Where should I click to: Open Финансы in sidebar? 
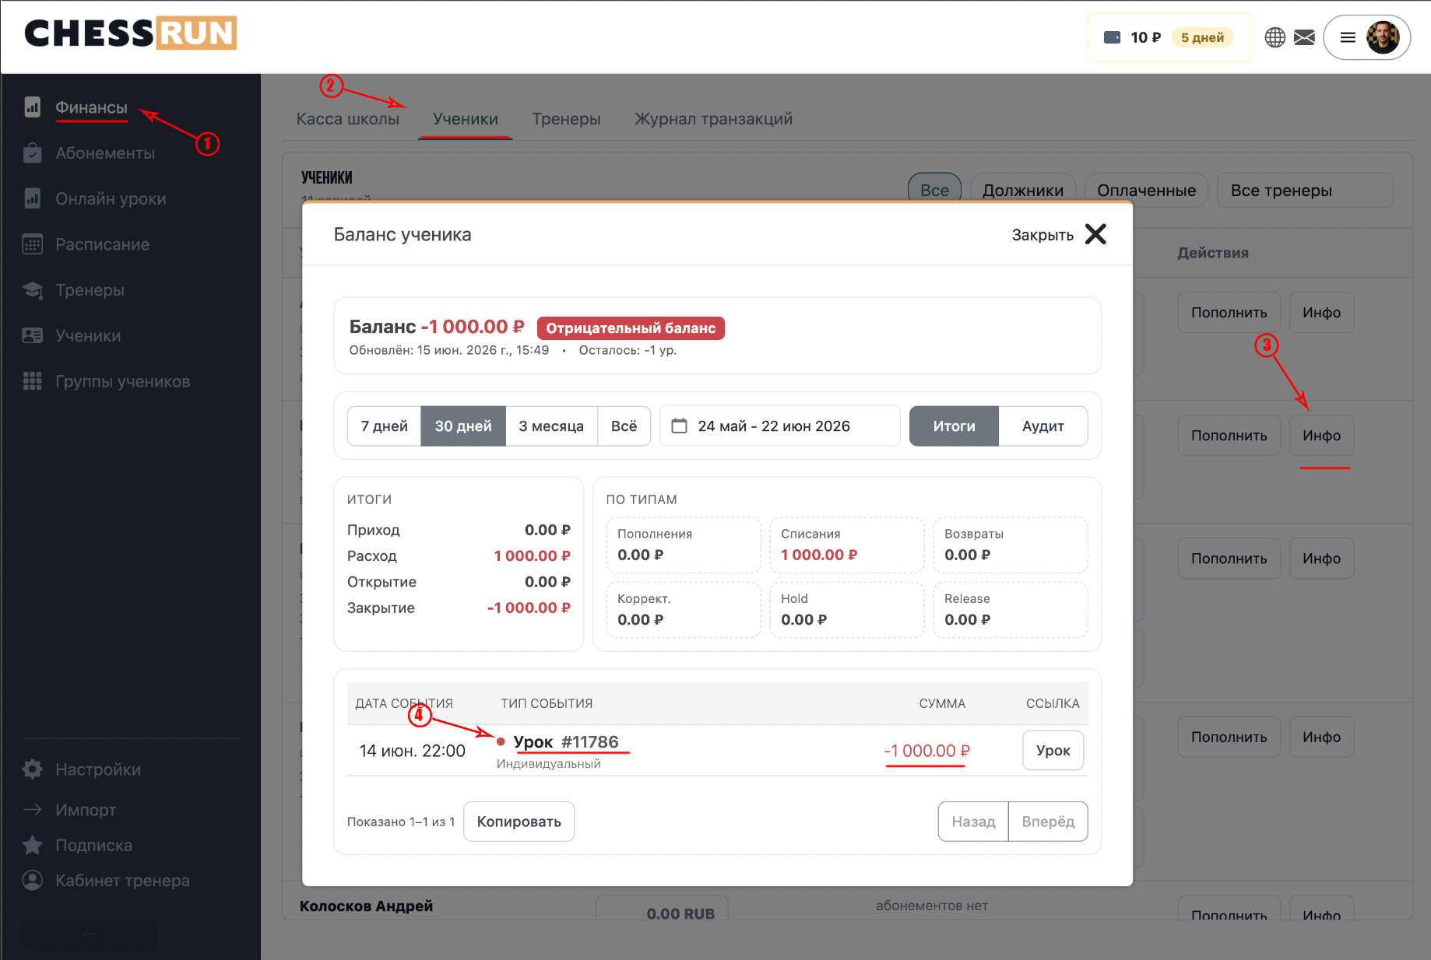pos(91,107)
